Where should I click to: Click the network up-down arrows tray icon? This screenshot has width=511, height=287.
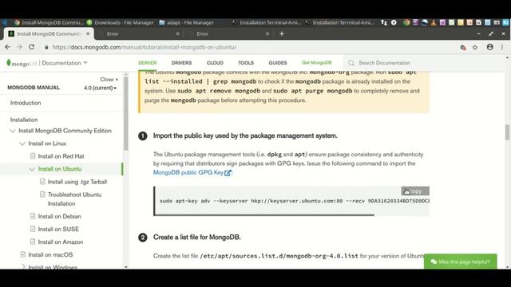click(x=384, y=22)
